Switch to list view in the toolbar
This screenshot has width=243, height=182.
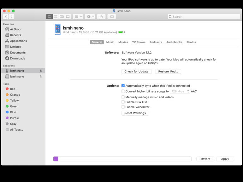point(56,17)
